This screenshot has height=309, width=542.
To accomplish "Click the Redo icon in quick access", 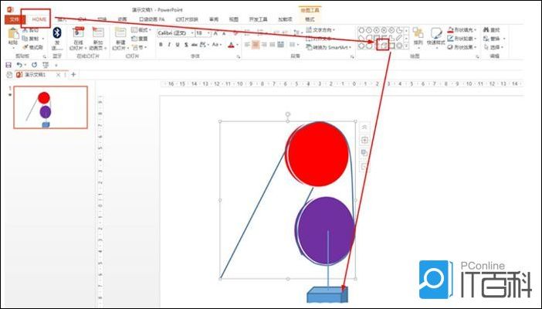I will pyautogui.click(x=34, y=65).
